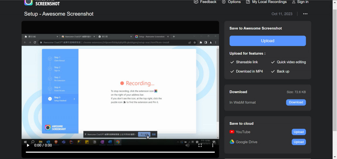This screenshot has width=337, height=159.
Task: Click the video time display '0:00 / 0:00'
Action: [43, 146]
